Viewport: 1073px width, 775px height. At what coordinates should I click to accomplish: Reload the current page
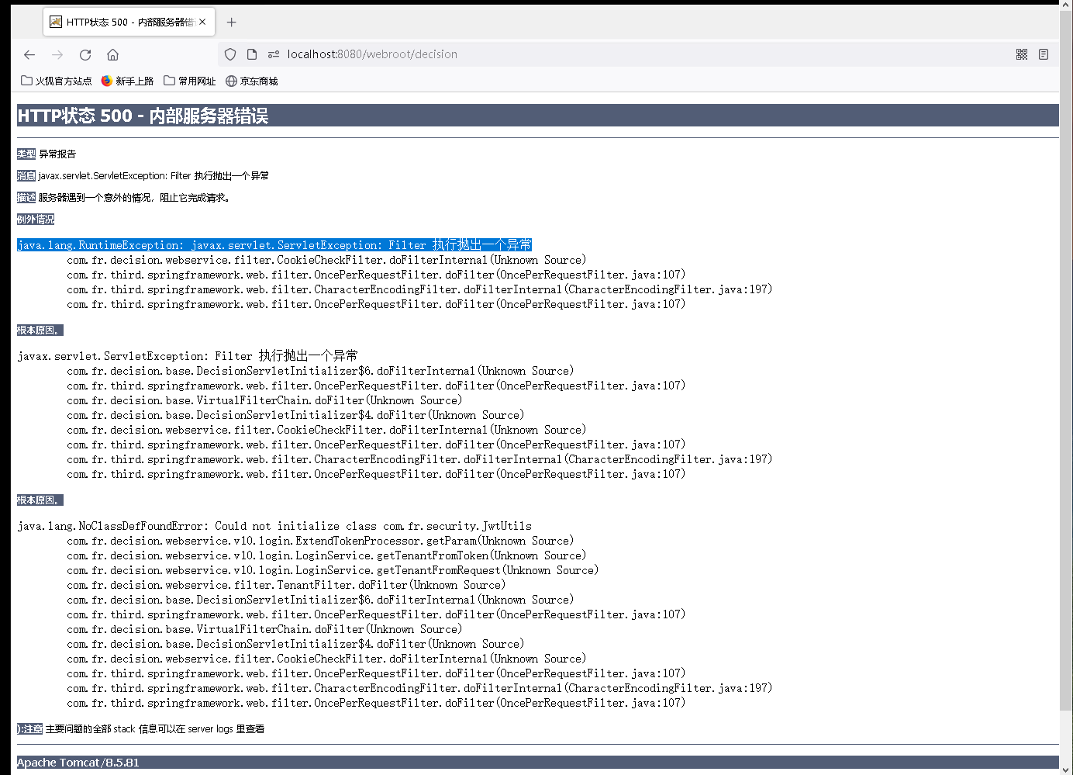(85, 54)
